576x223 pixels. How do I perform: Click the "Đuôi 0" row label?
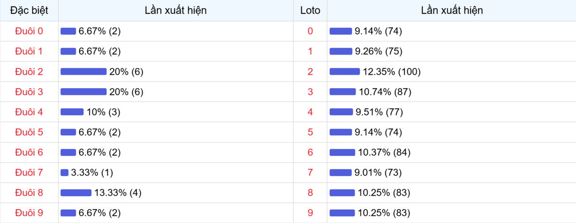(29, 31)
